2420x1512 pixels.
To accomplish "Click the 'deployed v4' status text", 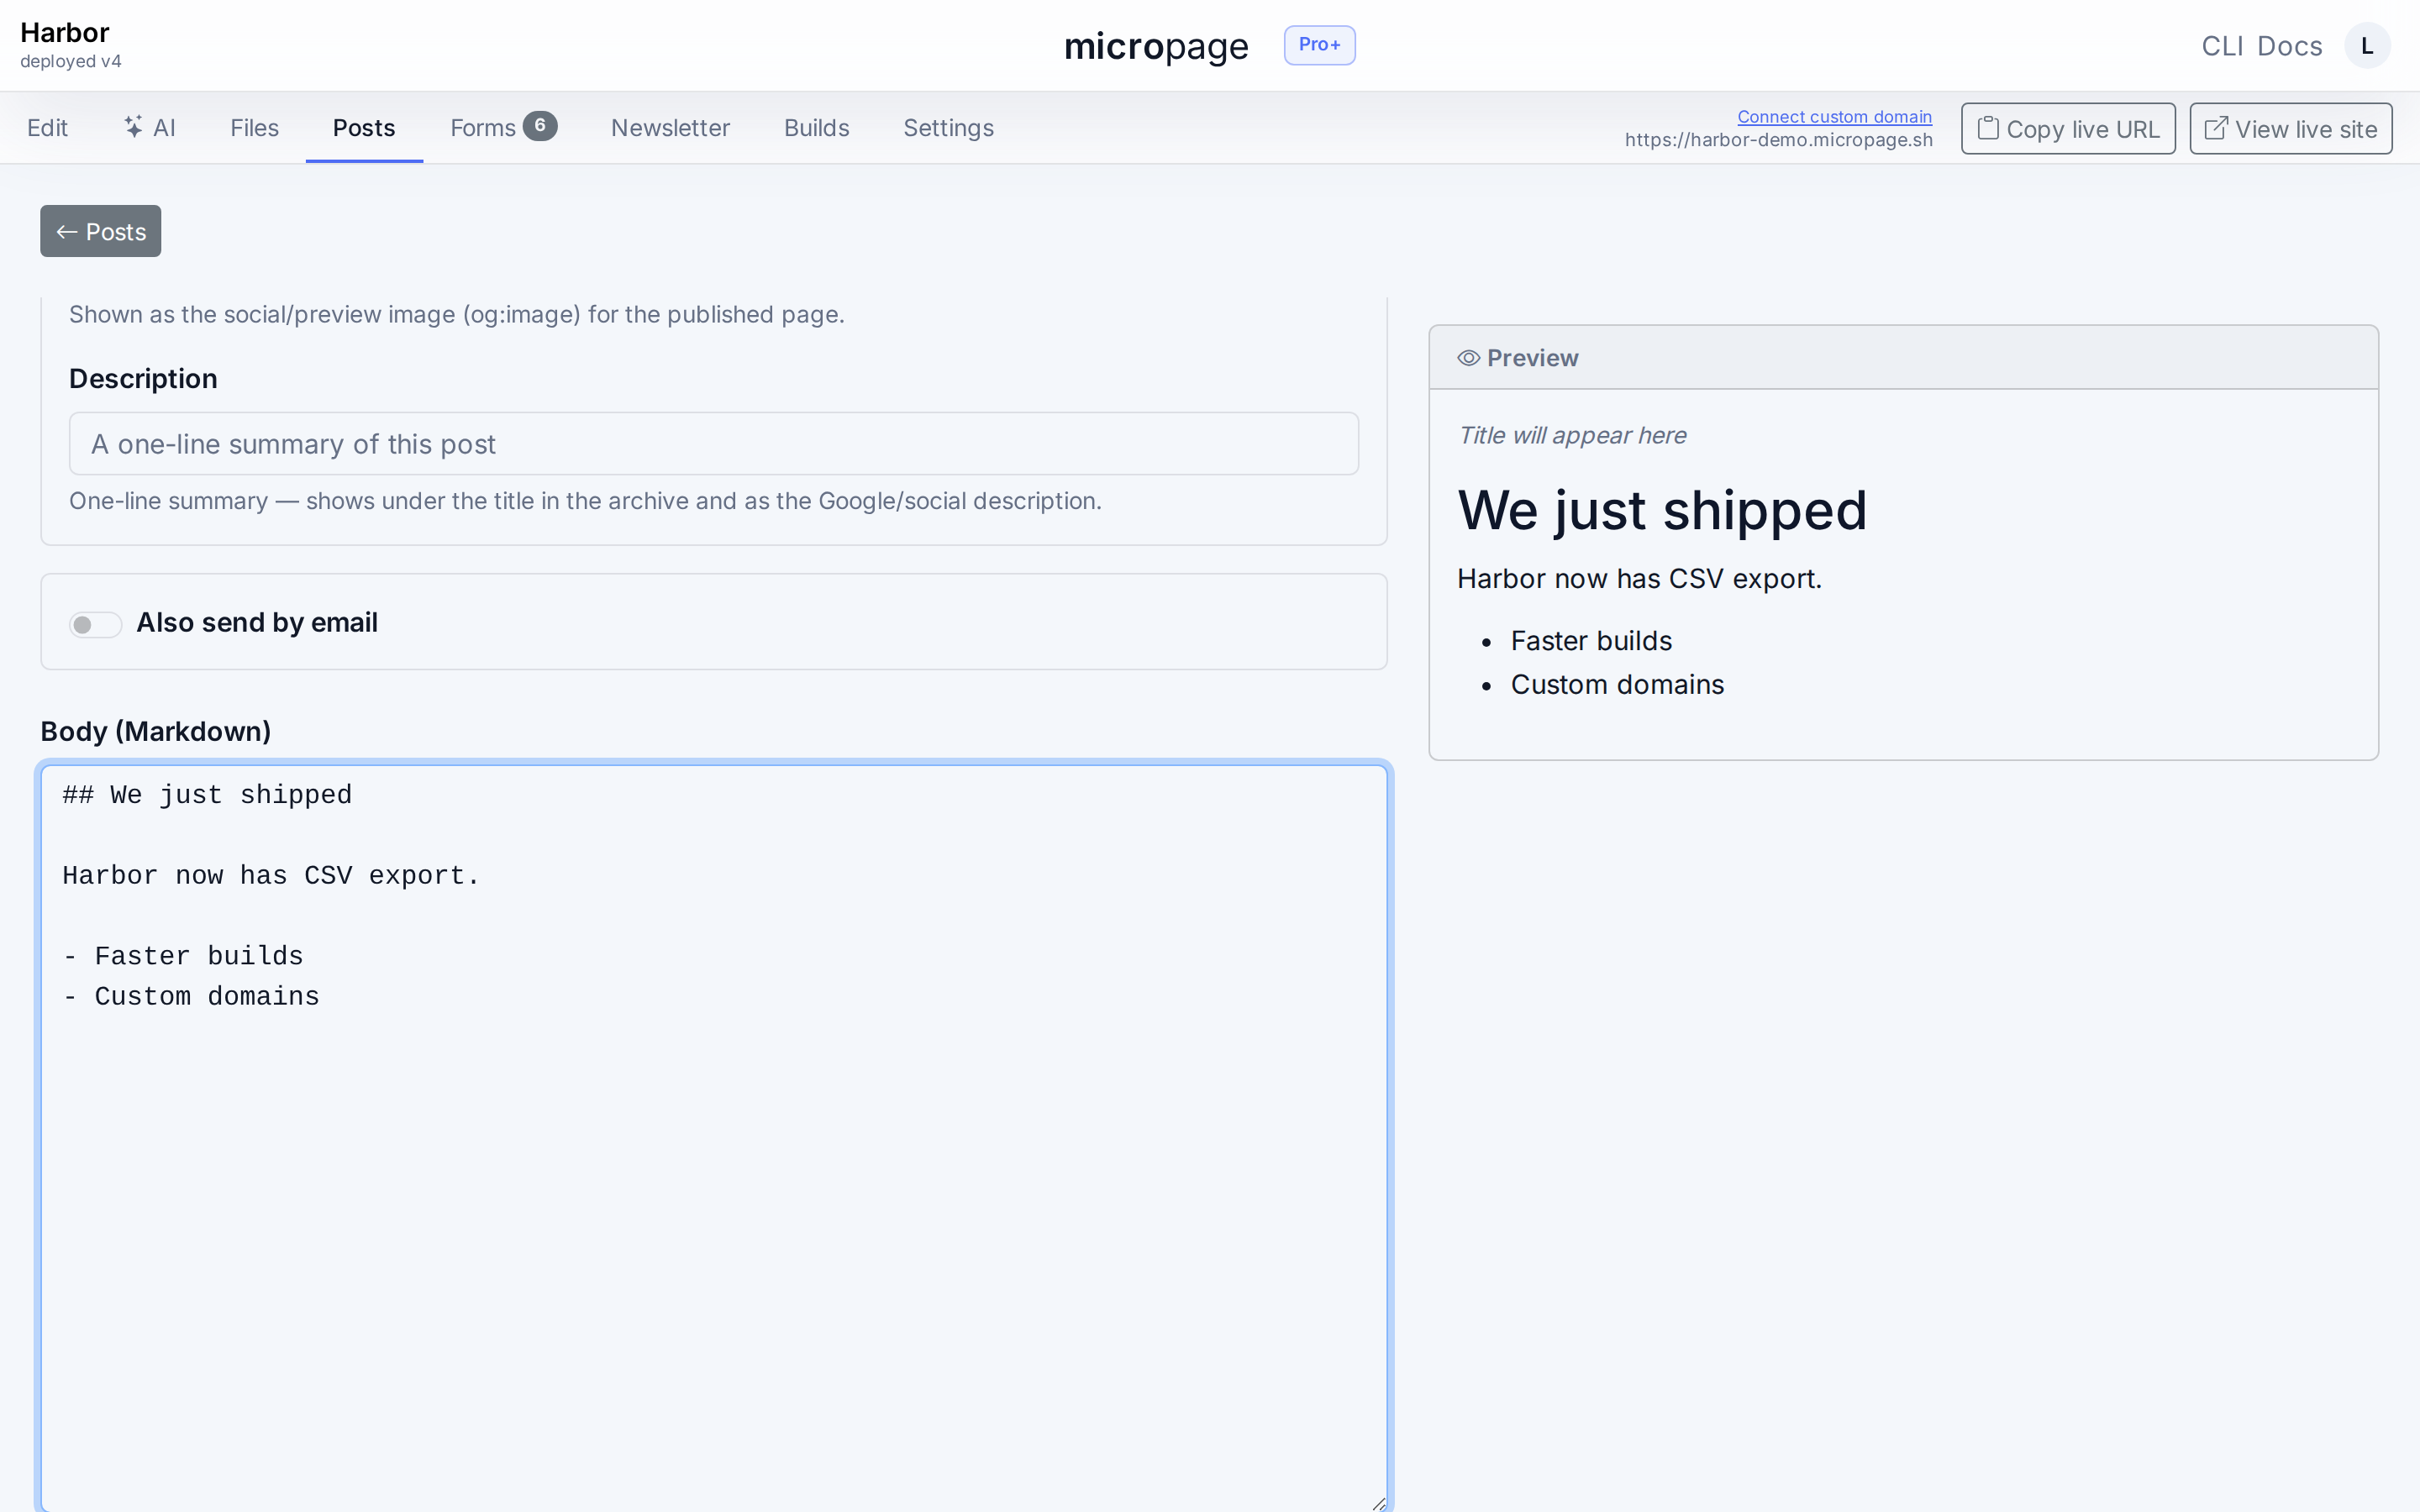I will (x=70, y=62).
